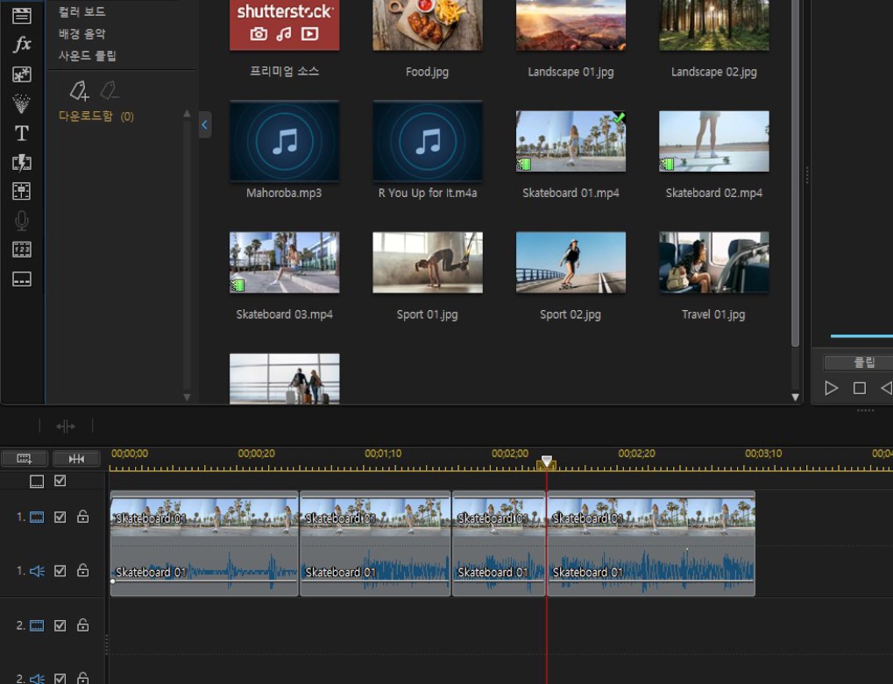The image size is (893, 684).
Task: Select 배경 음악 in the library list
Action: click(x=82, y=33)
